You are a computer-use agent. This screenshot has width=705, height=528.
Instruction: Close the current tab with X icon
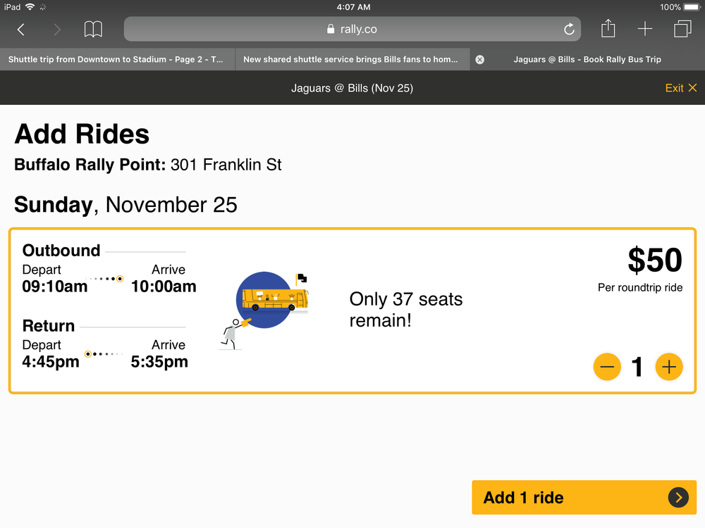(479, 60)
